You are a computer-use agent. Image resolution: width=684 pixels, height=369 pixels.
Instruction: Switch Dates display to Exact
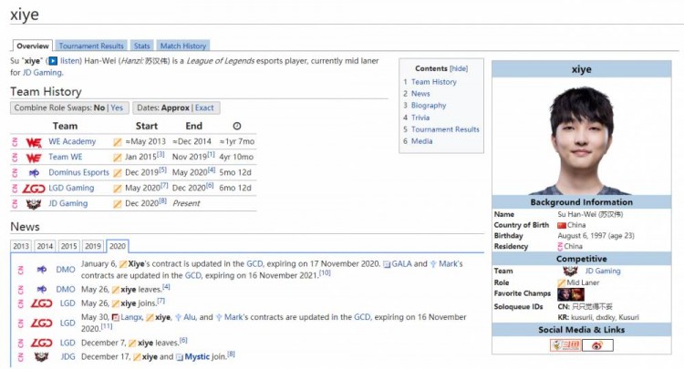(x=205, y=108)
